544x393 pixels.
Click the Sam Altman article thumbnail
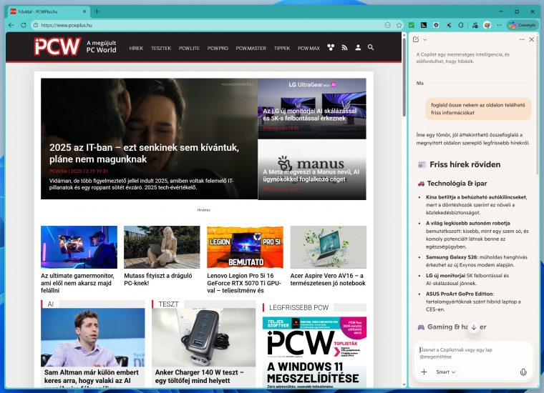coord(92,336)
